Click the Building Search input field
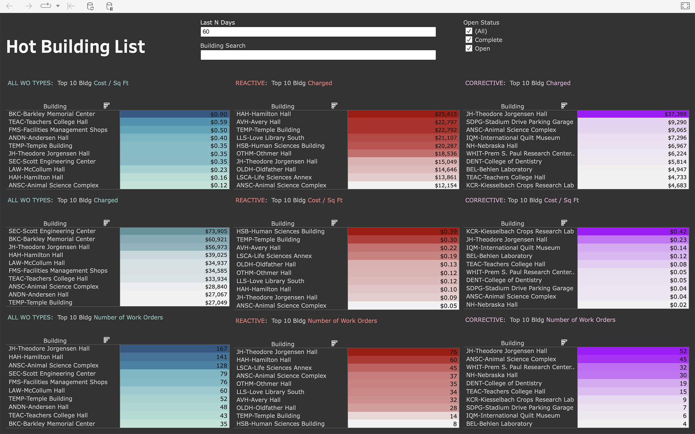695x434 pixels. coord(318,55)
